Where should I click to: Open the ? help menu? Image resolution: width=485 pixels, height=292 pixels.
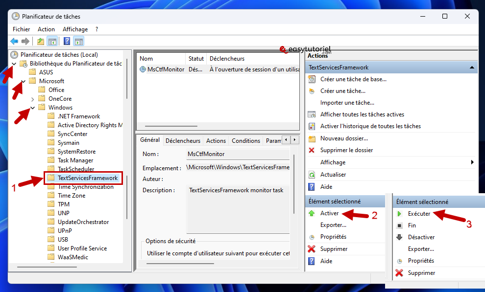97,29
